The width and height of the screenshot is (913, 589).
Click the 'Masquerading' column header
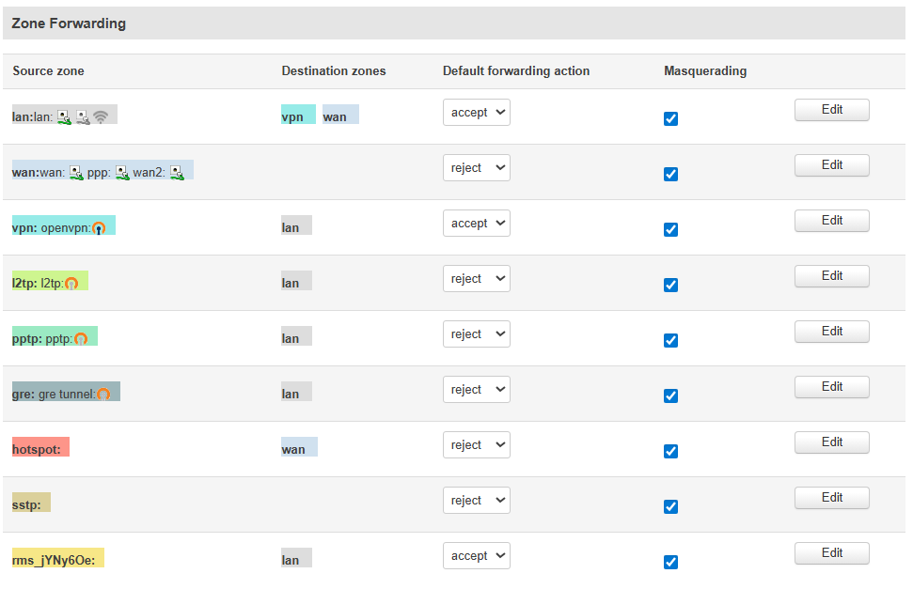[x=705, y=71]
